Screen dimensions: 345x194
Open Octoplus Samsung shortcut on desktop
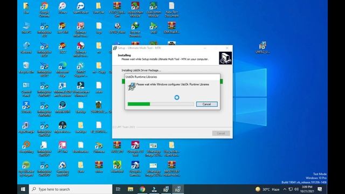[135, 169]
